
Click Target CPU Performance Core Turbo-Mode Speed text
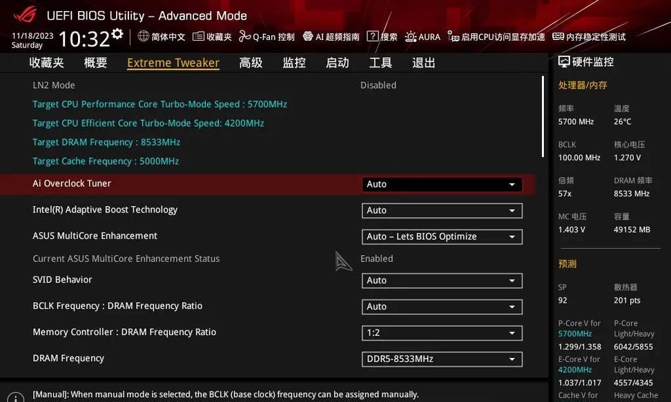tap(159, 104)
